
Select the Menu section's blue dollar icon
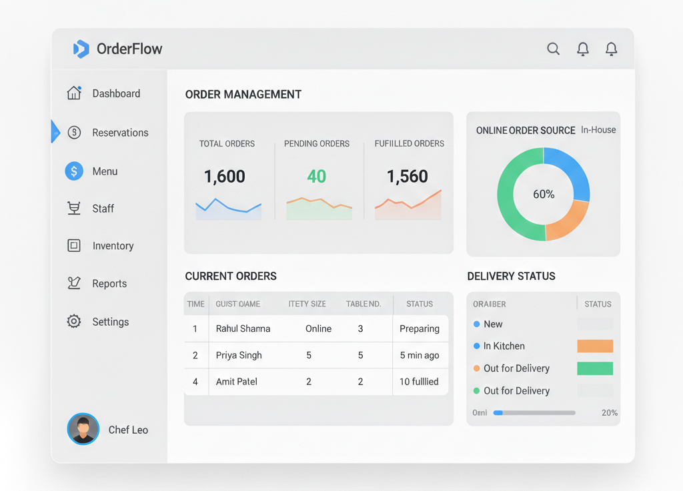tap(73, 171)
